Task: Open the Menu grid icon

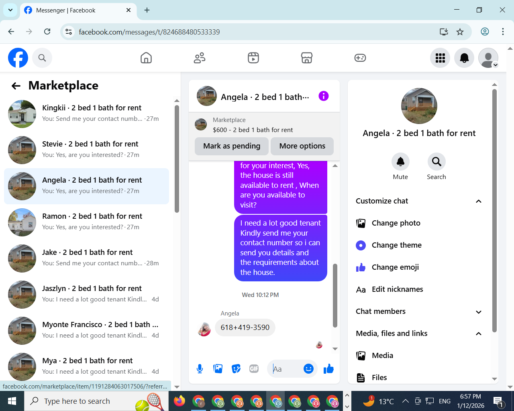Action: [x=440, y=58]
